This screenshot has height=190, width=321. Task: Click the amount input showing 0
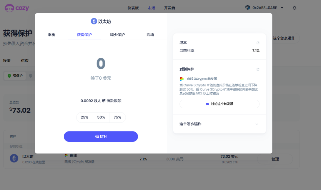(x=101, y=64)
